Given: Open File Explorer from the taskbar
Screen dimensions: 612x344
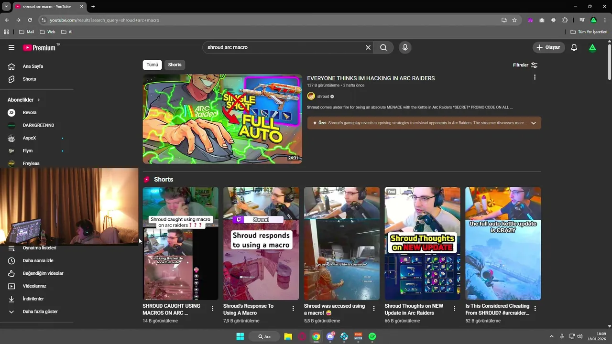Looking at the screenshot, I should 288,336.
